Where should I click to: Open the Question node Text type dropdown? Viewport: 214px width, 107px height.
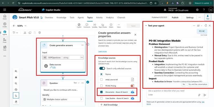coord(77,83)
